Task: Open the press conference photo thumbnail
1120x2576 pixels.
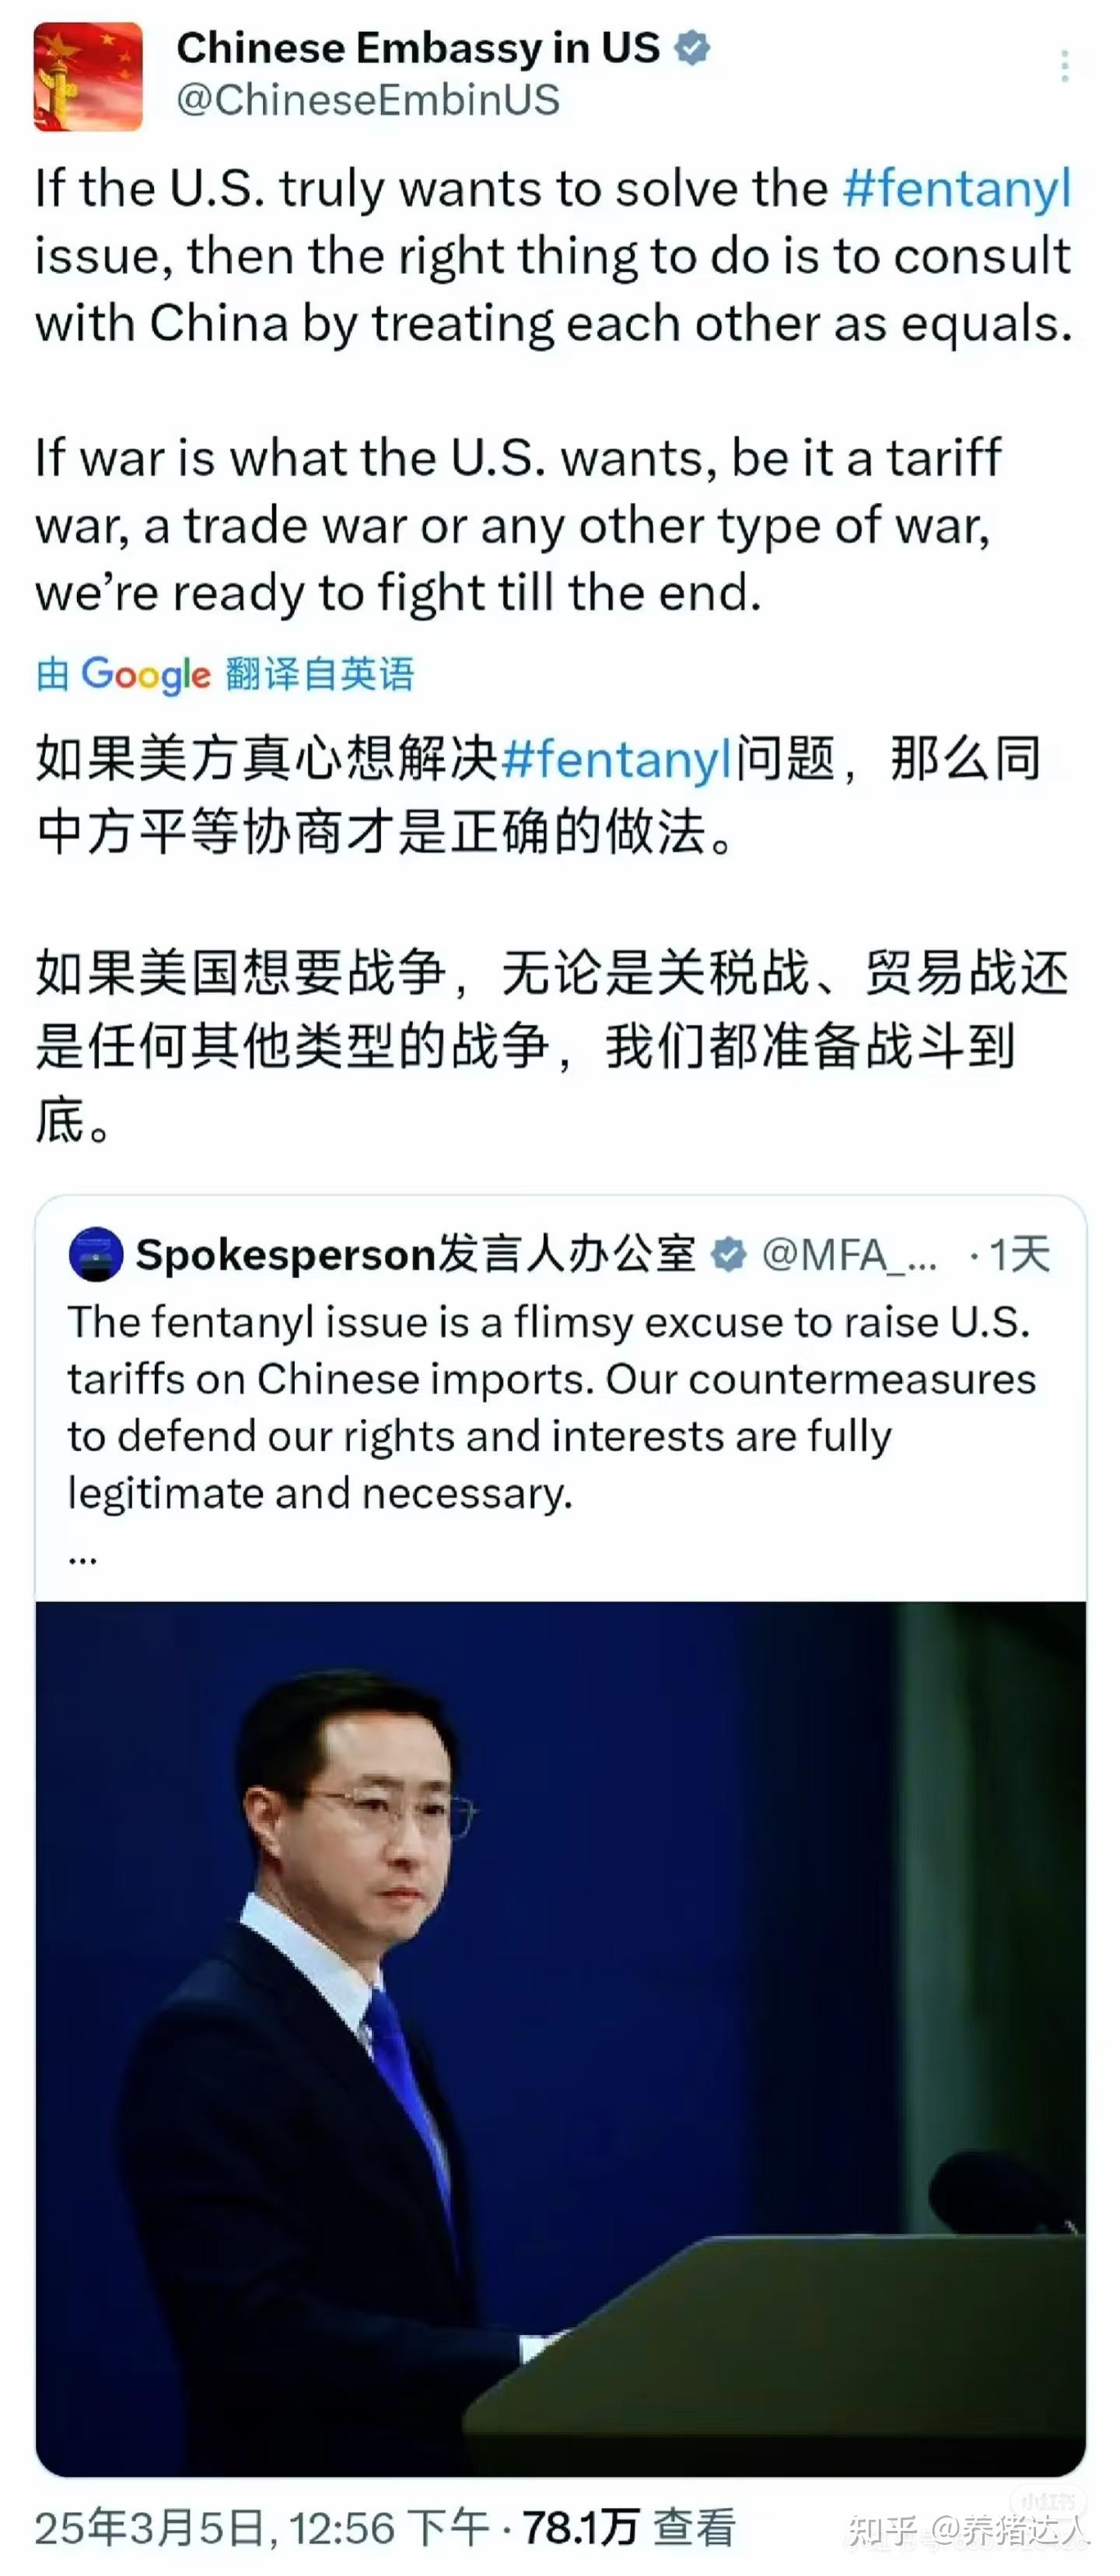Action: 560,2039
